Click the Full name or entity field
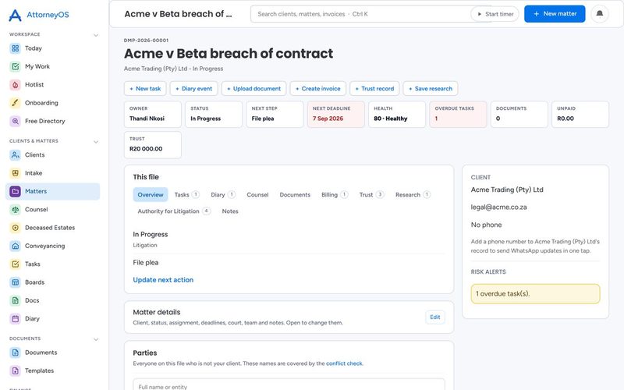Viewport: 624px width, 390px height. [289, 385]
